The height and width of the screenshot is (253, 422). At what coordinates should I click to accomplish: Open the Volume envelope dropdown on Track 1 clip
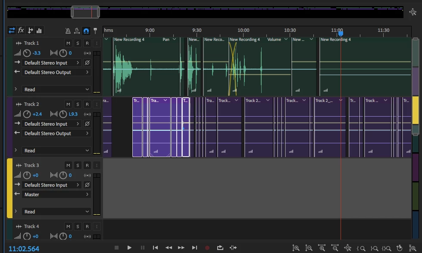286,39
